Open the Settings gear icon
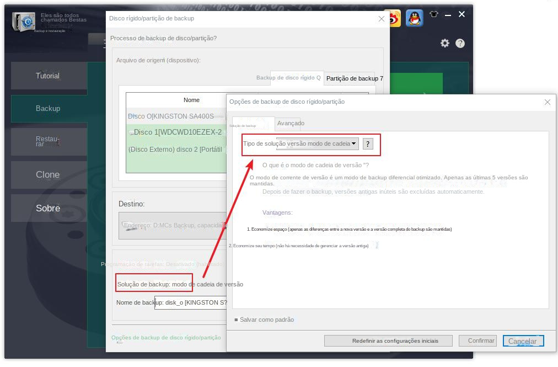This screenshot has width=558, height=367. [x=445, y=42]
